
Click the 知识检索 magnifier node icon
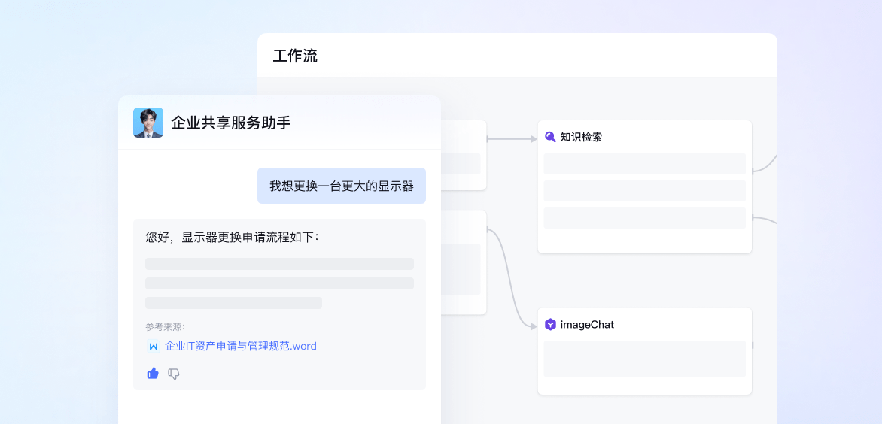pyautogui.click(x=550, y=137)
